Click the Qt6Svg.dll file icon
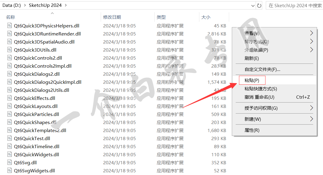 click(x=10, y=162)
